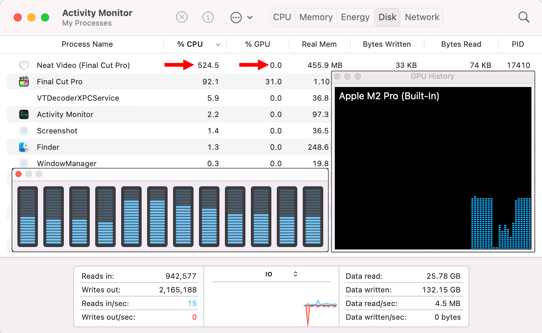Toggle the % CPU sort order chevron

tap(218, 44)
